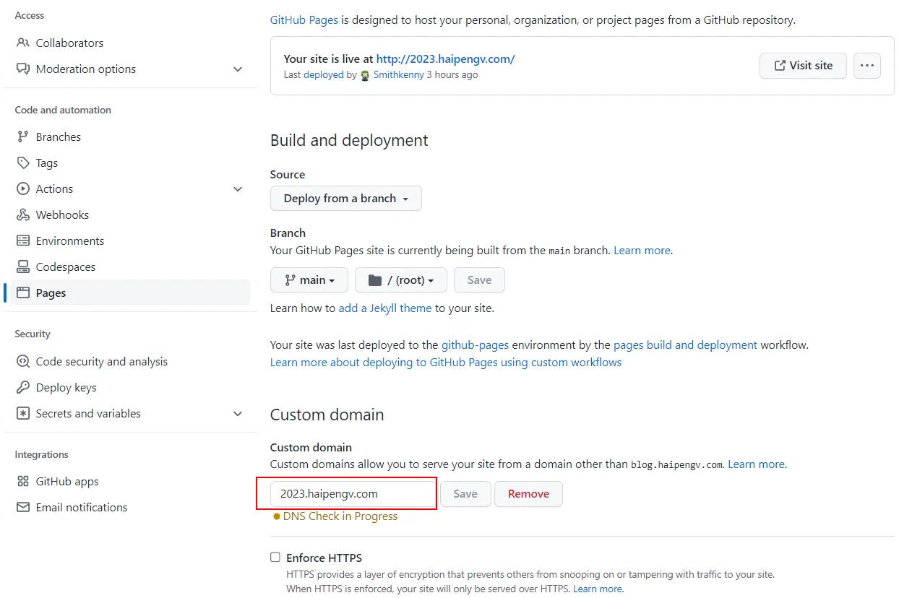Enable the Enforce HTTPS checkbox
This screenshot has width=899, height=598.
tap(275, 557)
